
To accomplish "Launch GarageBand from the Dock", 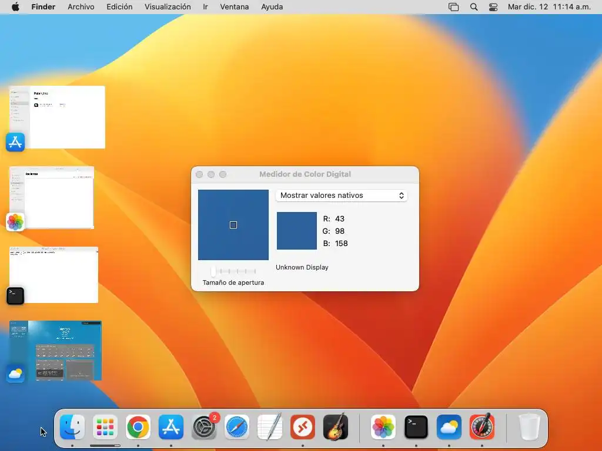I will (336, 427).
